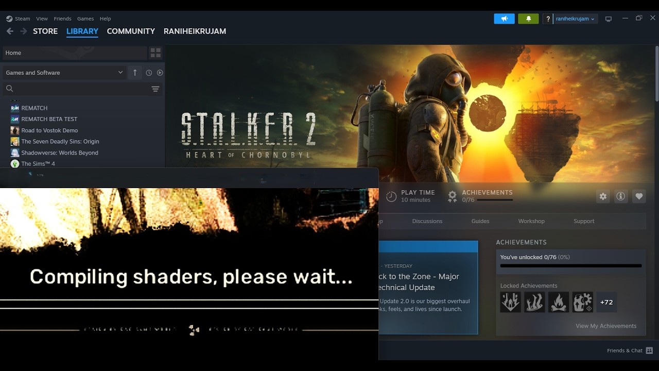Toggle the ready-to-play filter icon
The image size is (659, 371).
click(160, 73)
